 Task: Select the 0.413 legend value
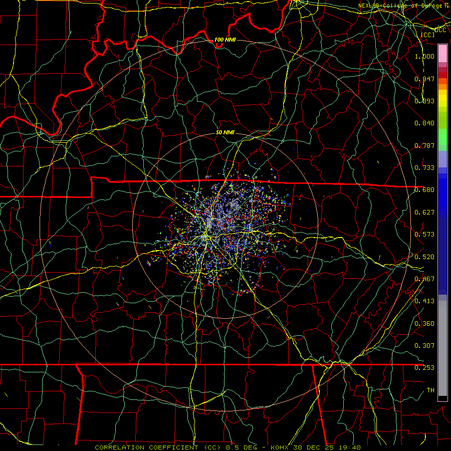click(x=424, y=301)
